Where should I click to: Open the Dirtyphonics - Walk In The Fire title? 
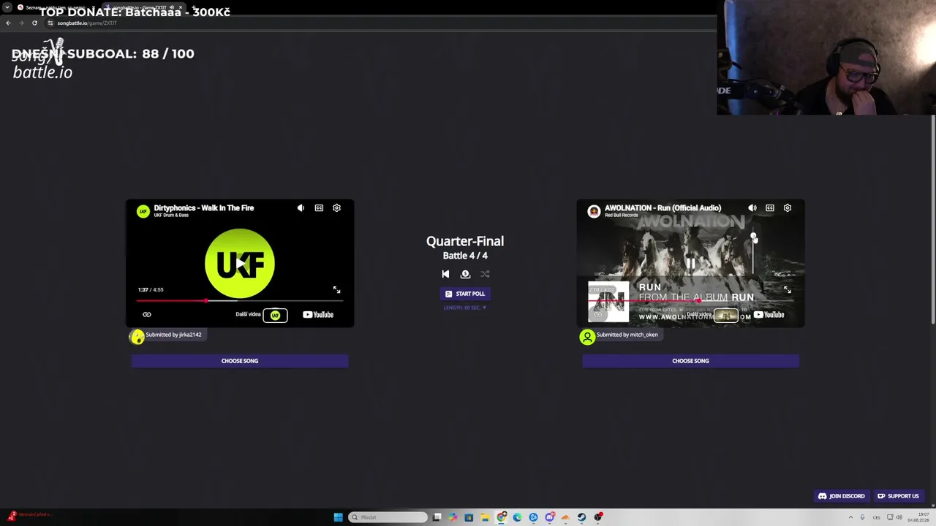[x=204, y=208]
